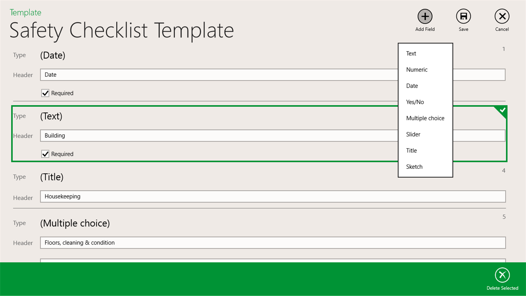Choose Numeric from the field type menu
This screenshot has height=296, width=526.
416,69
